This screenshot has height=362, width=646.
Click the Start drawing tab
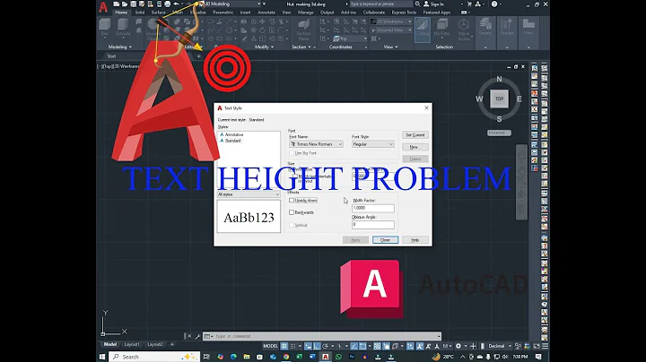point(111,56)
